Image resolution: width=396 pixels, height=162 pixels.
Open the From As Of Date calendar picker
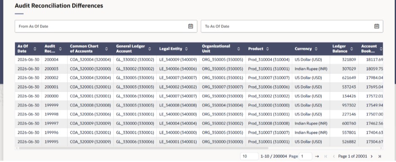tap(191, 26)
